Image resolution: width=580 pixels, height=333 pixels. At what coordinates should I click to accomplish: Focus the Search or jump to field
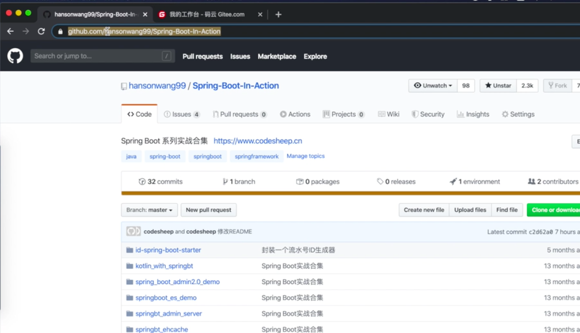(103, 56)
